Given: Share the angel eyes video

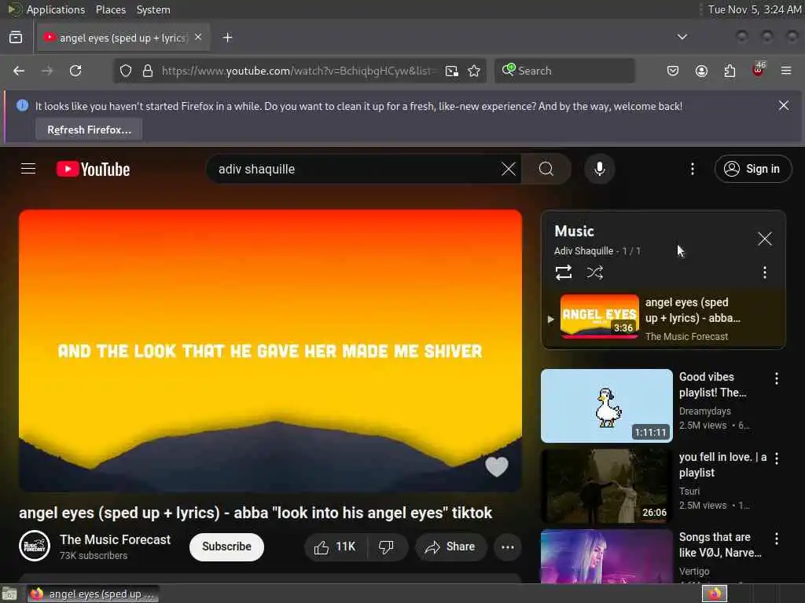Looking at the screenshot, I should click(450, 547).
